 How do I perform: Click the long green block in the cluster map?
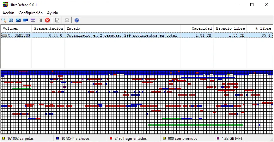[195, 125]
